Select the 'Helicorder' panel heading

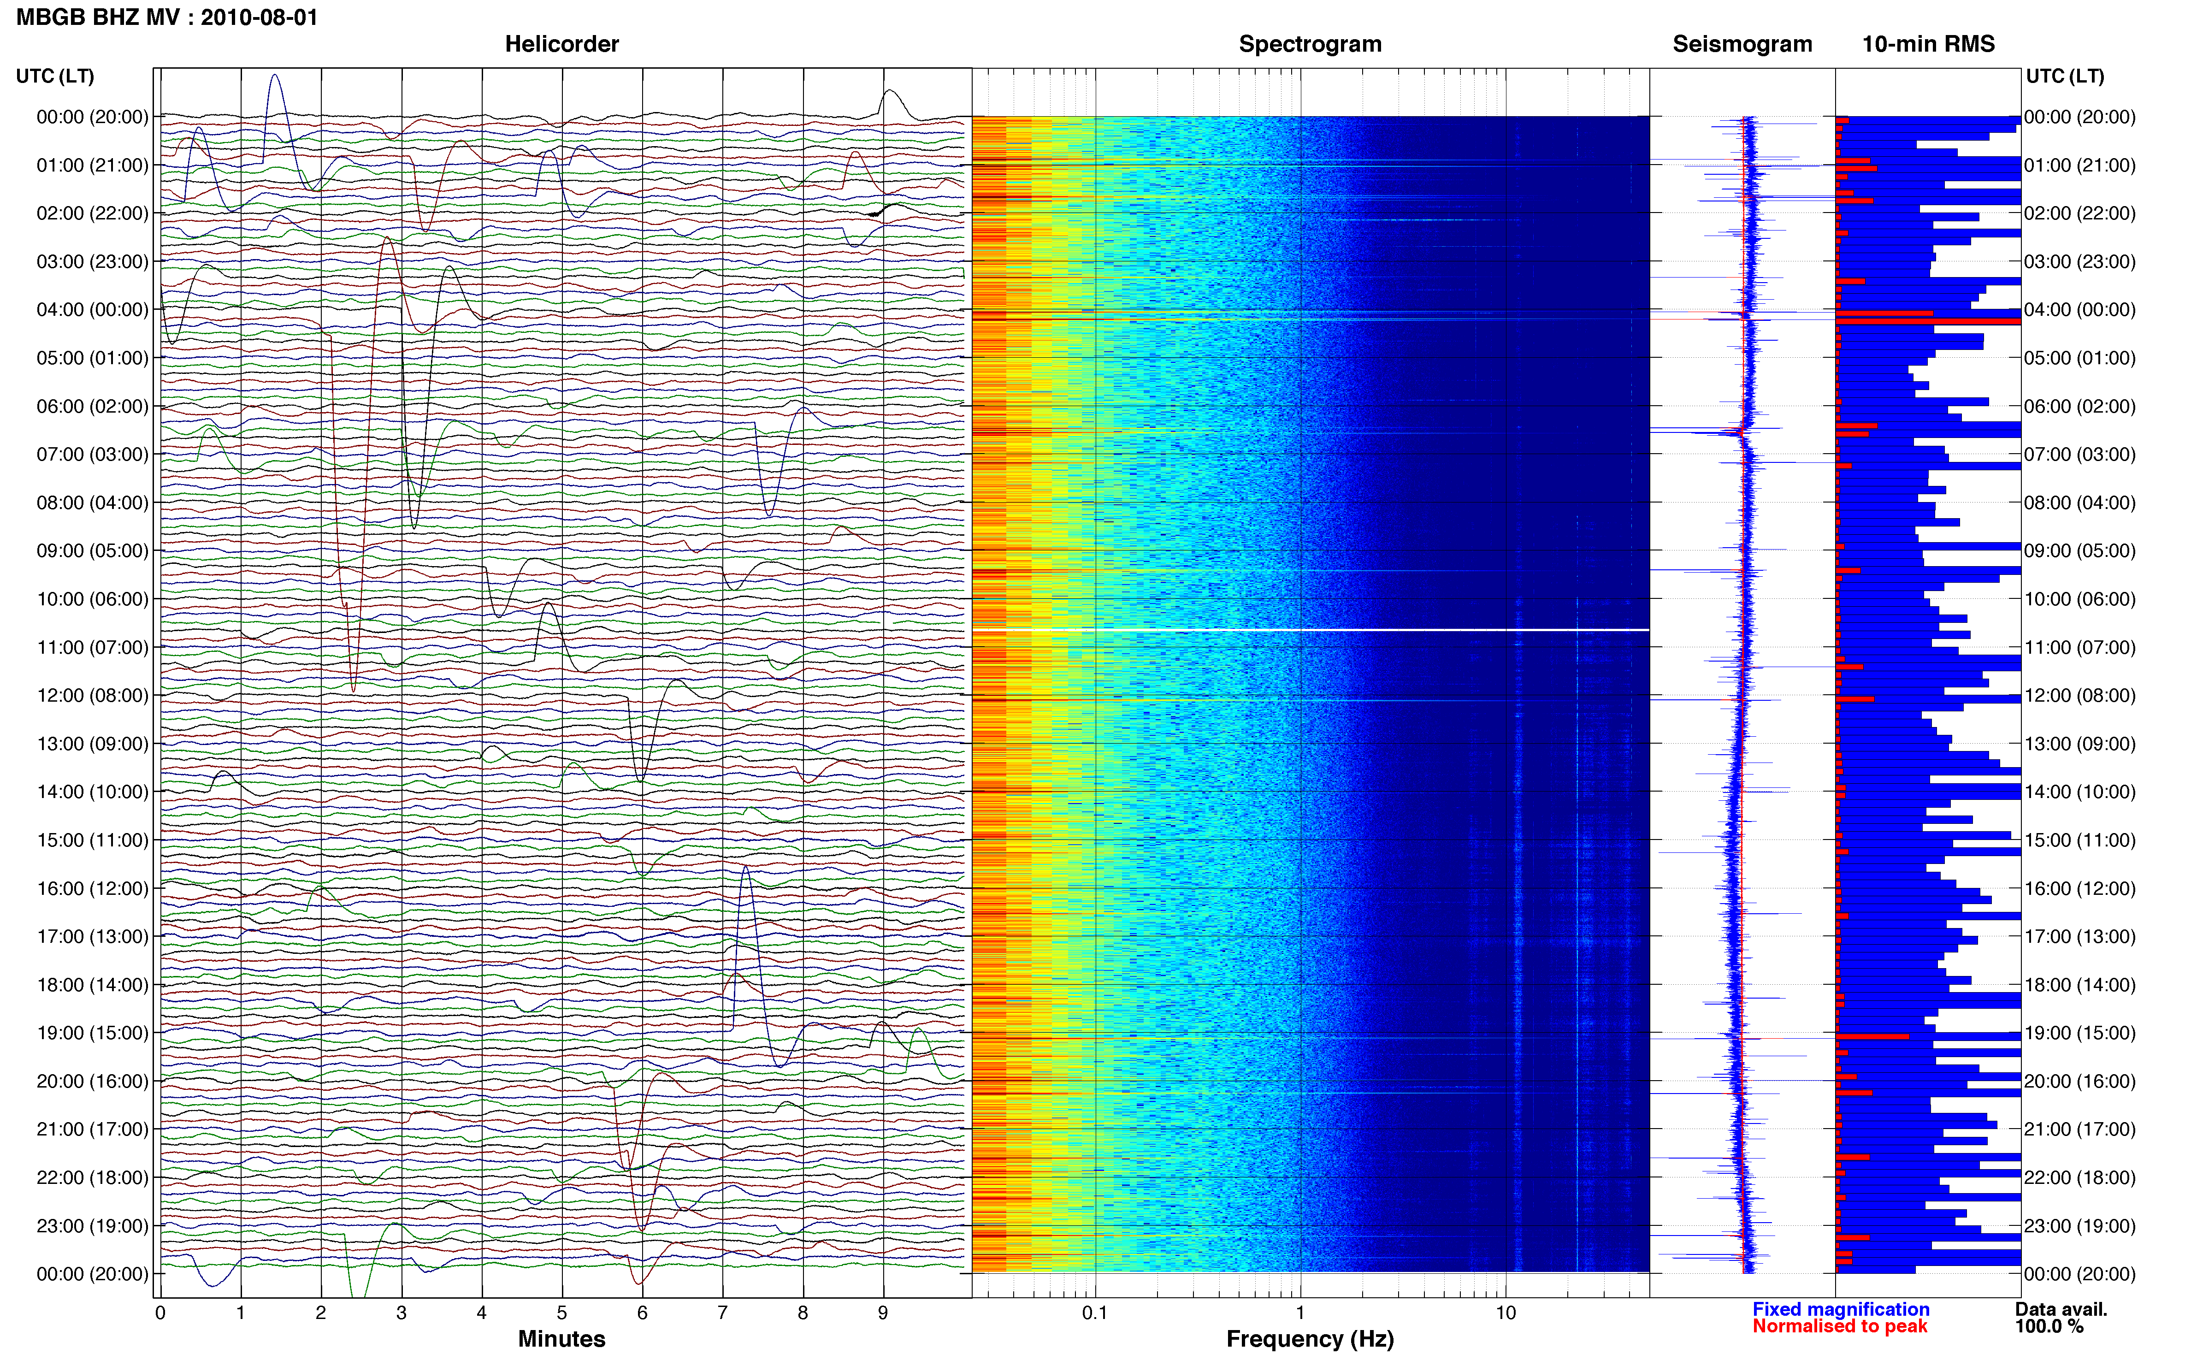(x=562, y=44)
